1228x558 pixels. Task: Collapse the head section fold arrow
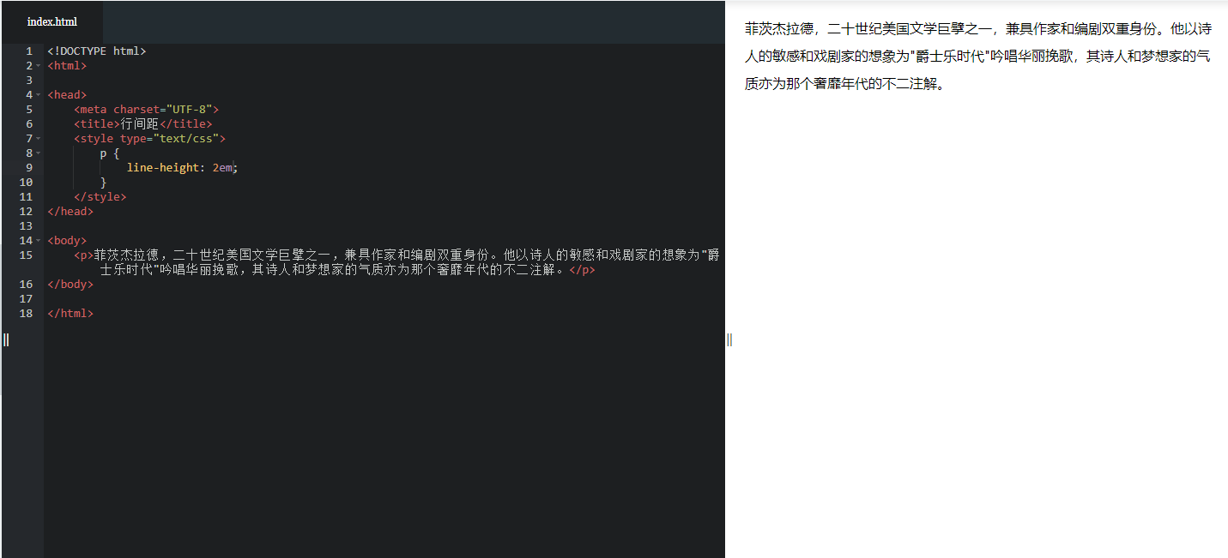(x=38, y=94)
